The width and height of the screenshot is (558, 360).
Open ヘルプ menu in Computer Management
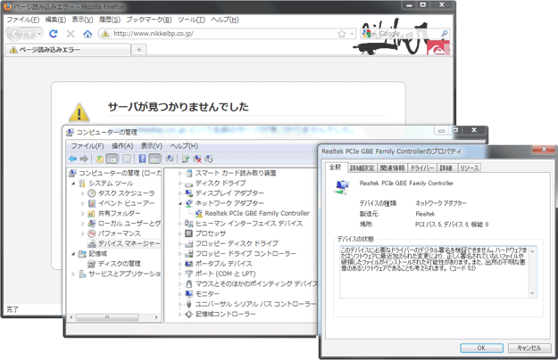[x=184, y=146]
